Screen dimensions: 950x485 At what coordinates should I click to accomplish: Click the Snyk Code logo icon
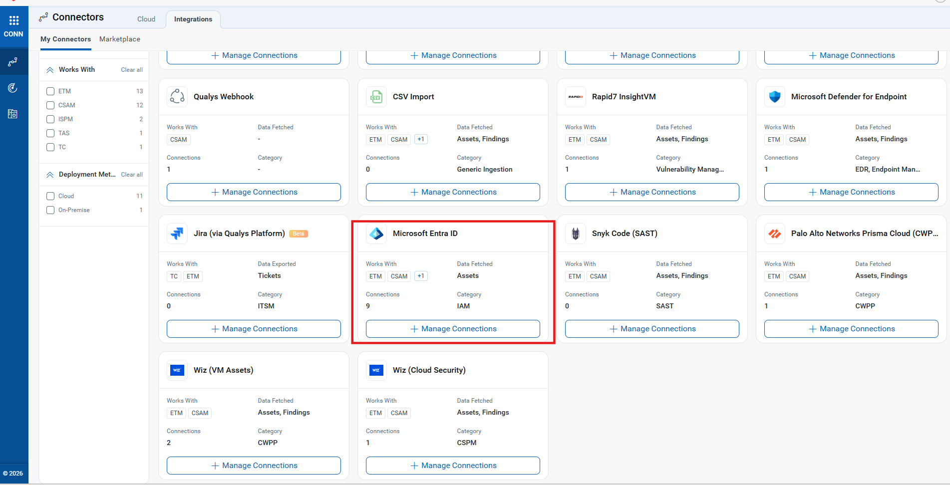(x=575, y=234)
